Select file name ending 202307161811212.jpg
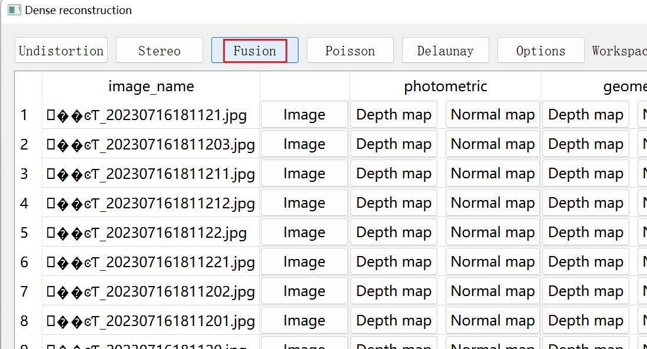 [151, 203]
